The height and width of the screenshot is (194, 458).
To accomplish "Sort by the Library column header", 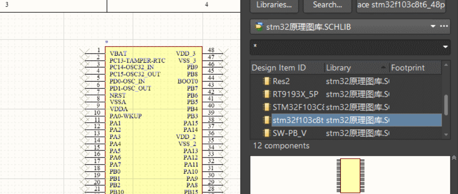I will (x=356, y=67).
